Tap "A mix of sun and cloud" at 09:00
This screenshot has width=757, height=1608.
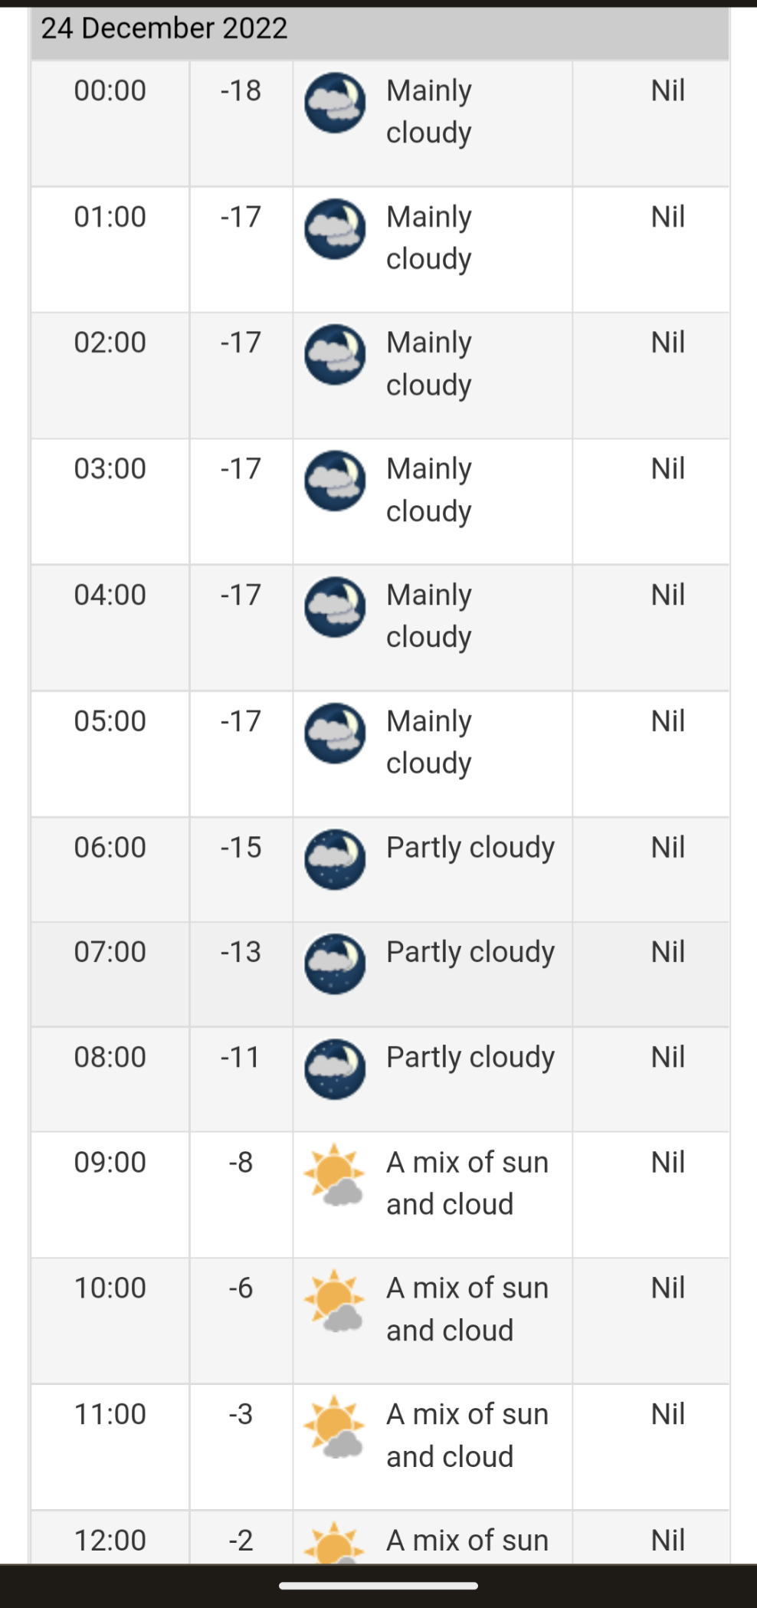[467, 1183]
